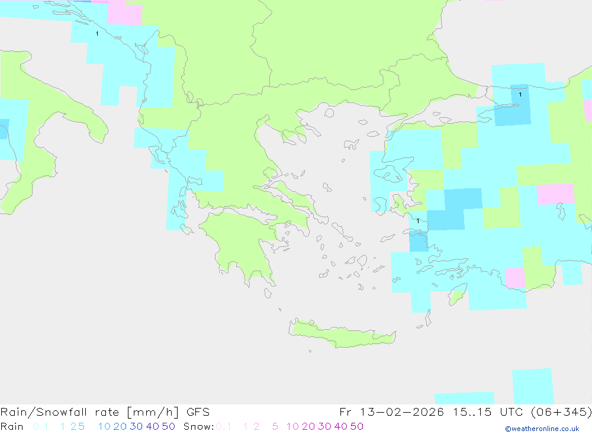Select snow legend value 20
Screen dimensions: 592x434
tap(308, 426)
